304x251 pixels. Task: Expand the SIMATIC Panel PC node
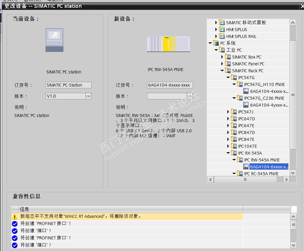(222, 64)
